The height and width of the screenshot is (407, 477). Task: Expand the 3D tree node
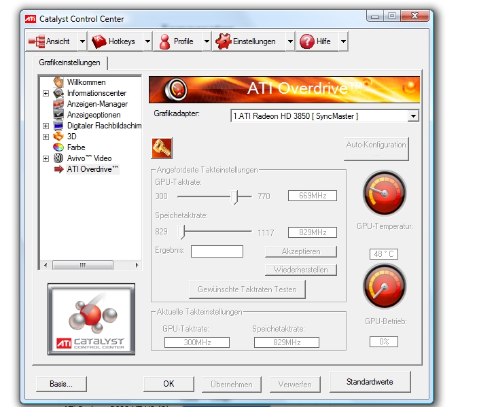(x=46, y=137)
